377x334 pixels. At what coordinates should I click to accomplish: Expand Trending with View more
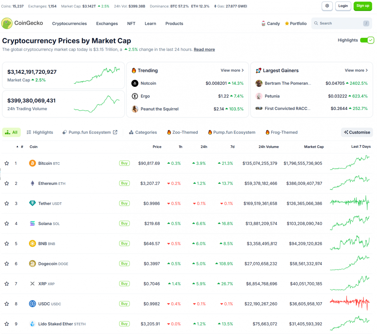pos(232,70)
